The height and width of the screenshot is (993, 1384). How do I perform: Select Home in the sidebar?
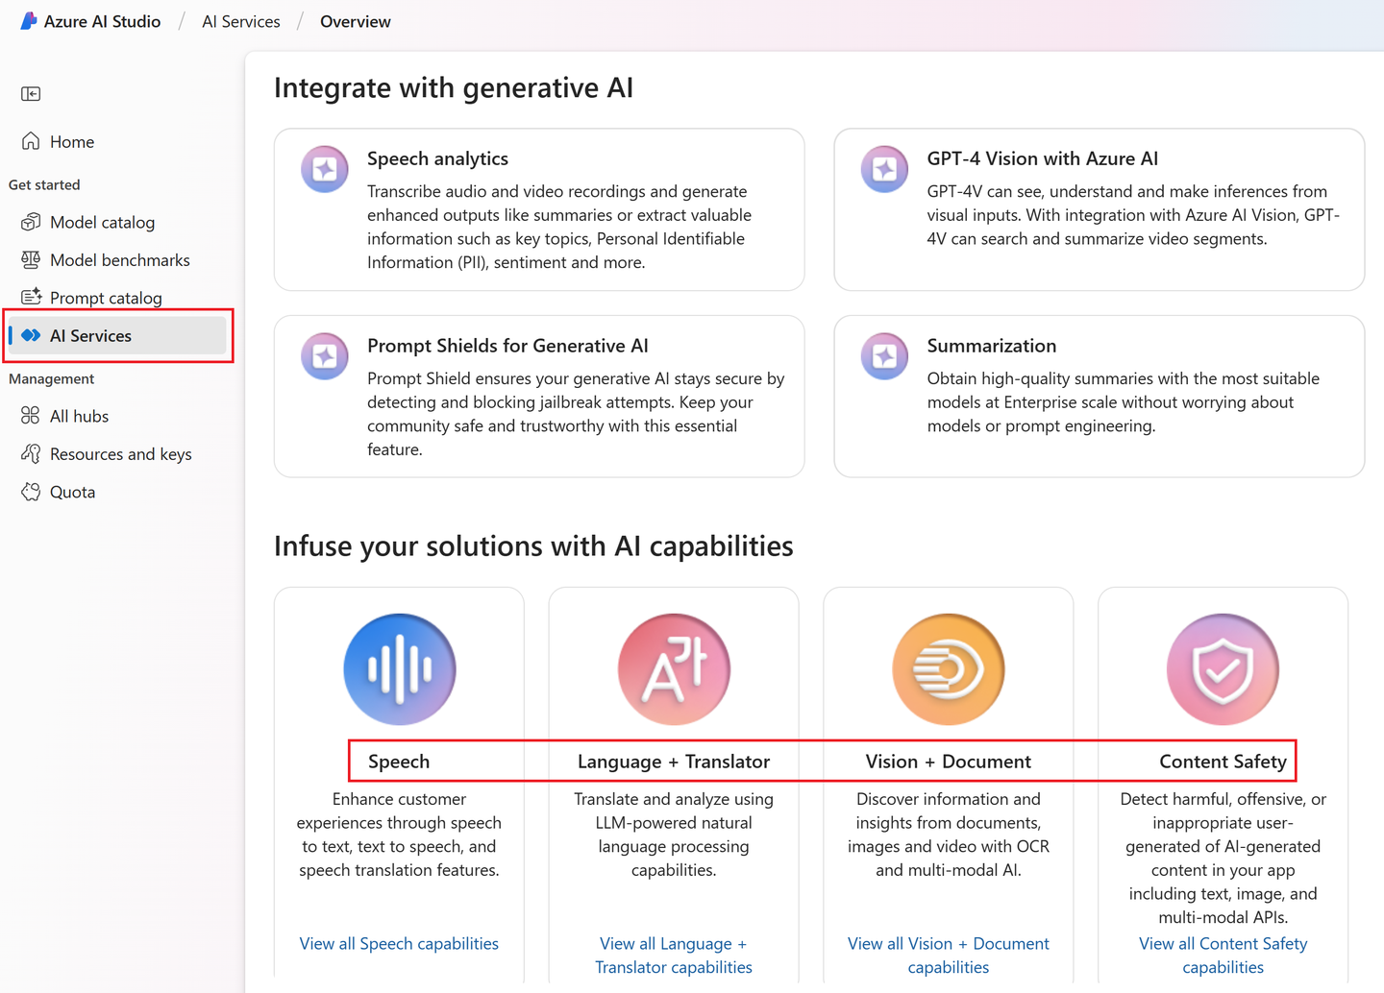point(71,141)
